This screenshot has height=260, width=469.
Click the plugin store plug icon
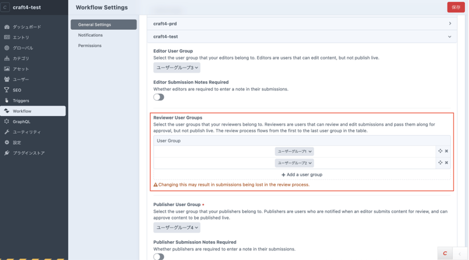pos(7,153)
